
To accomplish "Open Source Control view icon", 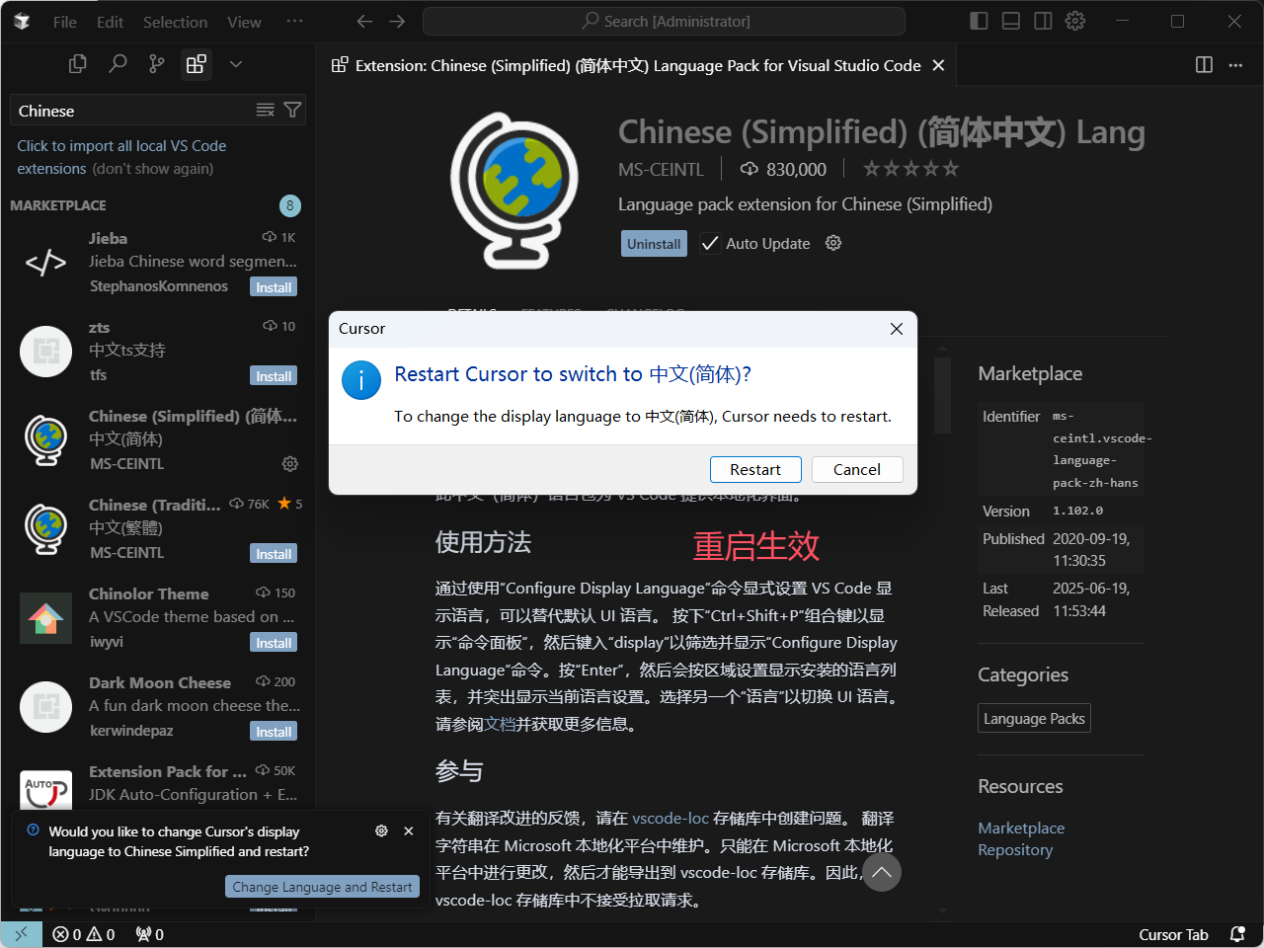I will 157,64.
